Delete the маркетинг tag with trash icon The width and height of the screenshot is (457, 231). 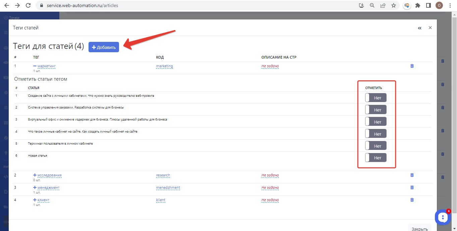pyautogui.click(x=412, y=66)
